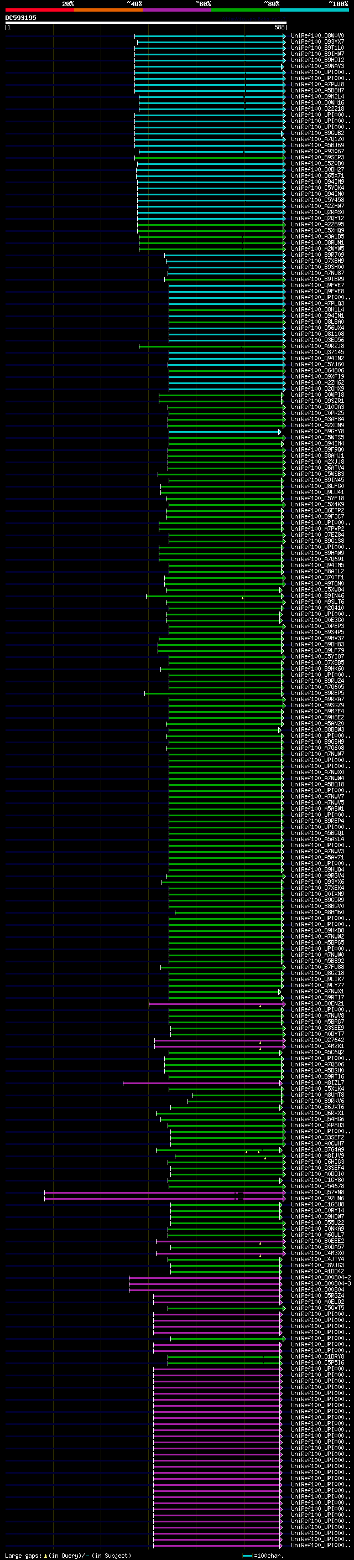The image size is (354, 1560).
Task: Open hit UniRef100_Q37145
Action: pyautogui.click(x=317, y=353)
